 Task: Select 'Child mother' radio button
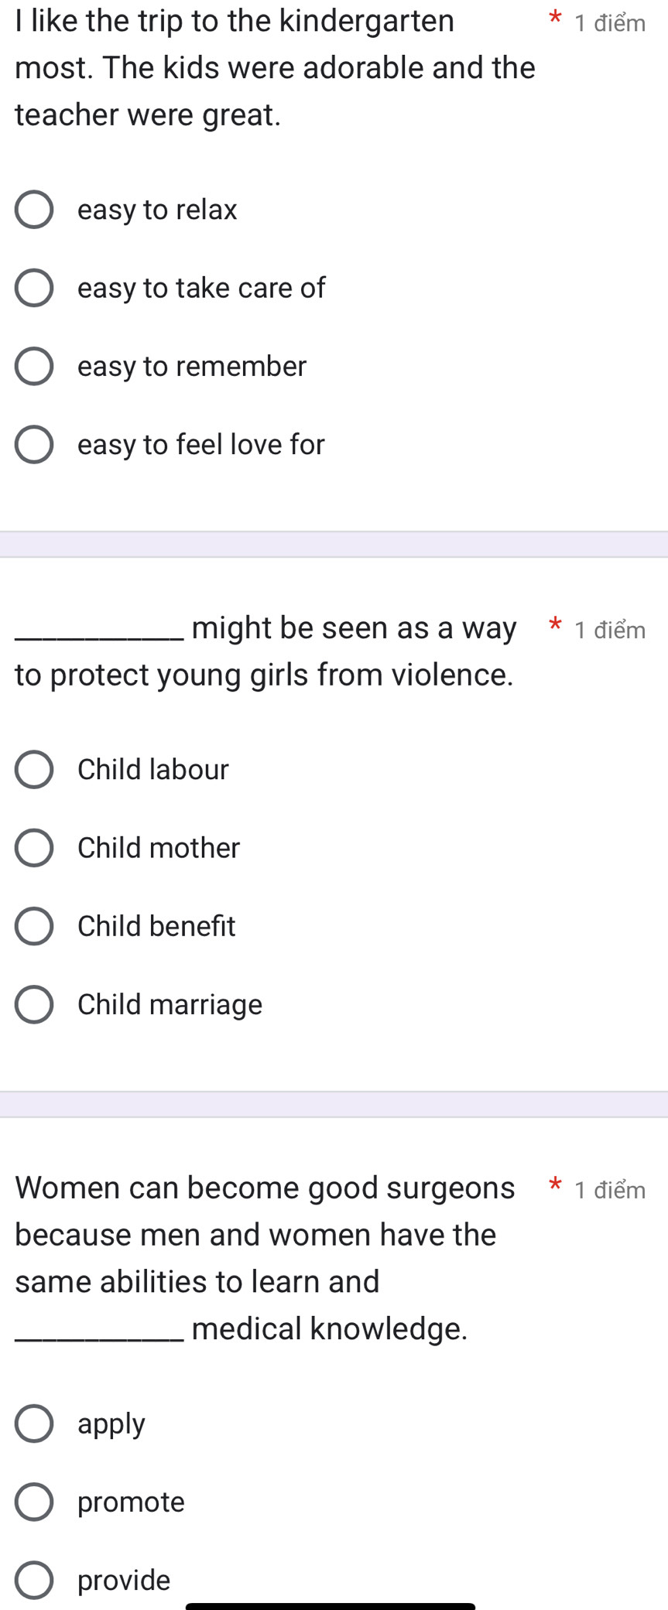click(34, 848)
